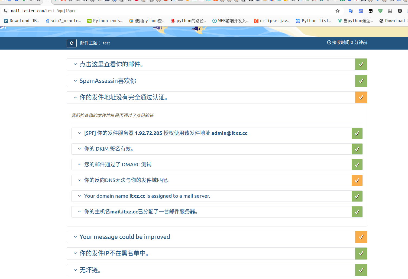Click 我们检查你的发件地址是否通过了身份验证 description
The height and width of the screenshot is (279, 408).
coord(112,115)
